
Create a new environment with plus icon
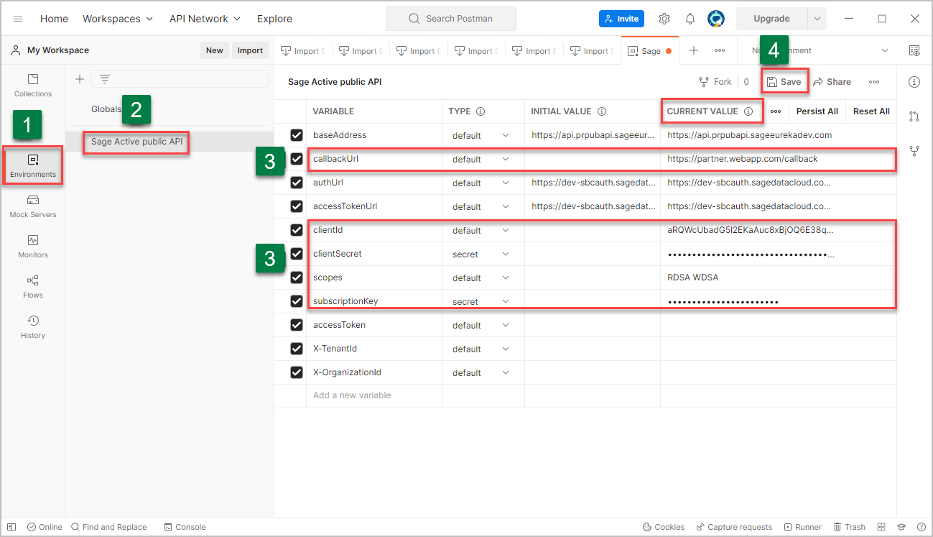[80, 79]
